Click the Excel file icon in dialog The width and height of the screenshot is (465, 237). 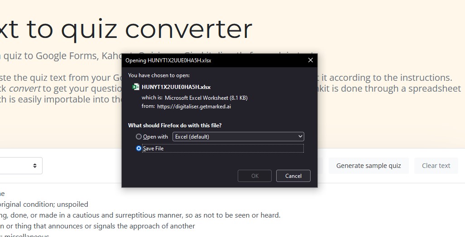pos(136,87)
